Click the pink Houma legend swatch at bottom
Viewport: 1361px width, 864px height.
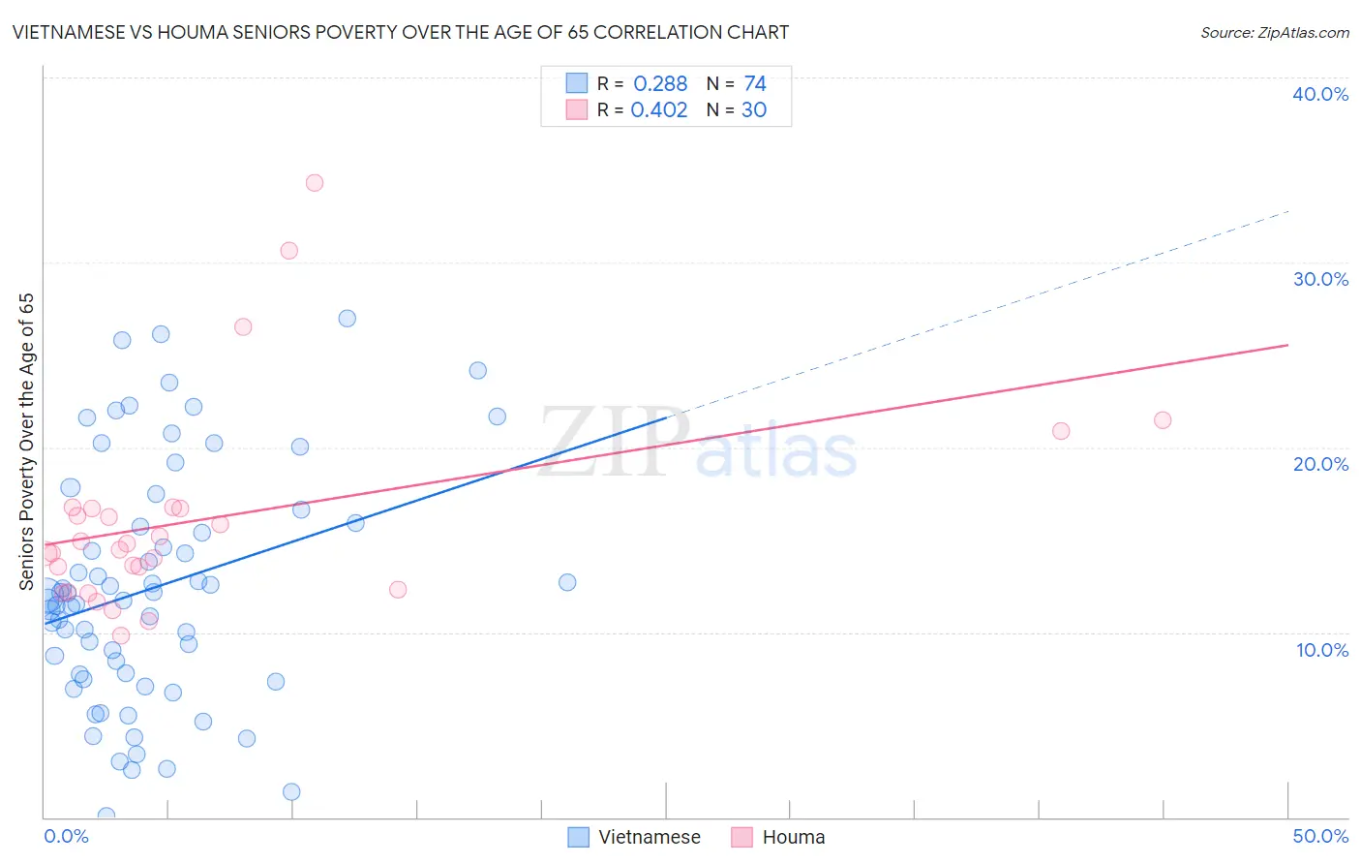(x=742, y=837)
